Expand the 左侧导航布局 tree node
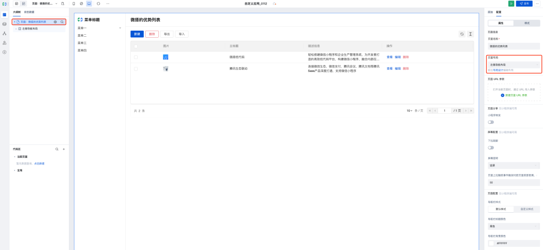The image size is (543, 250). pos(16,29)
